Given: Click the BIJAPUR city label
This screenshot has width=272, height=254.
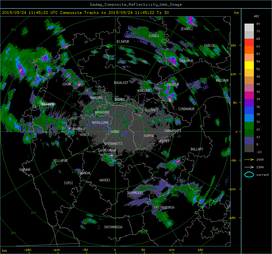Looking at the screenshot, I should coord(123,42).
